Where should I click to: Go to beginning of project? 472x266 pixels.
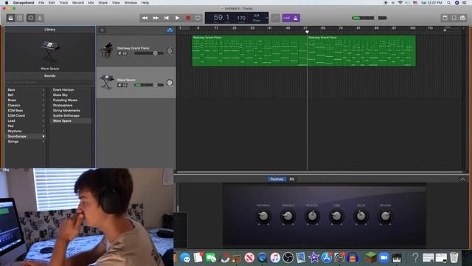[x=167, y=18]
